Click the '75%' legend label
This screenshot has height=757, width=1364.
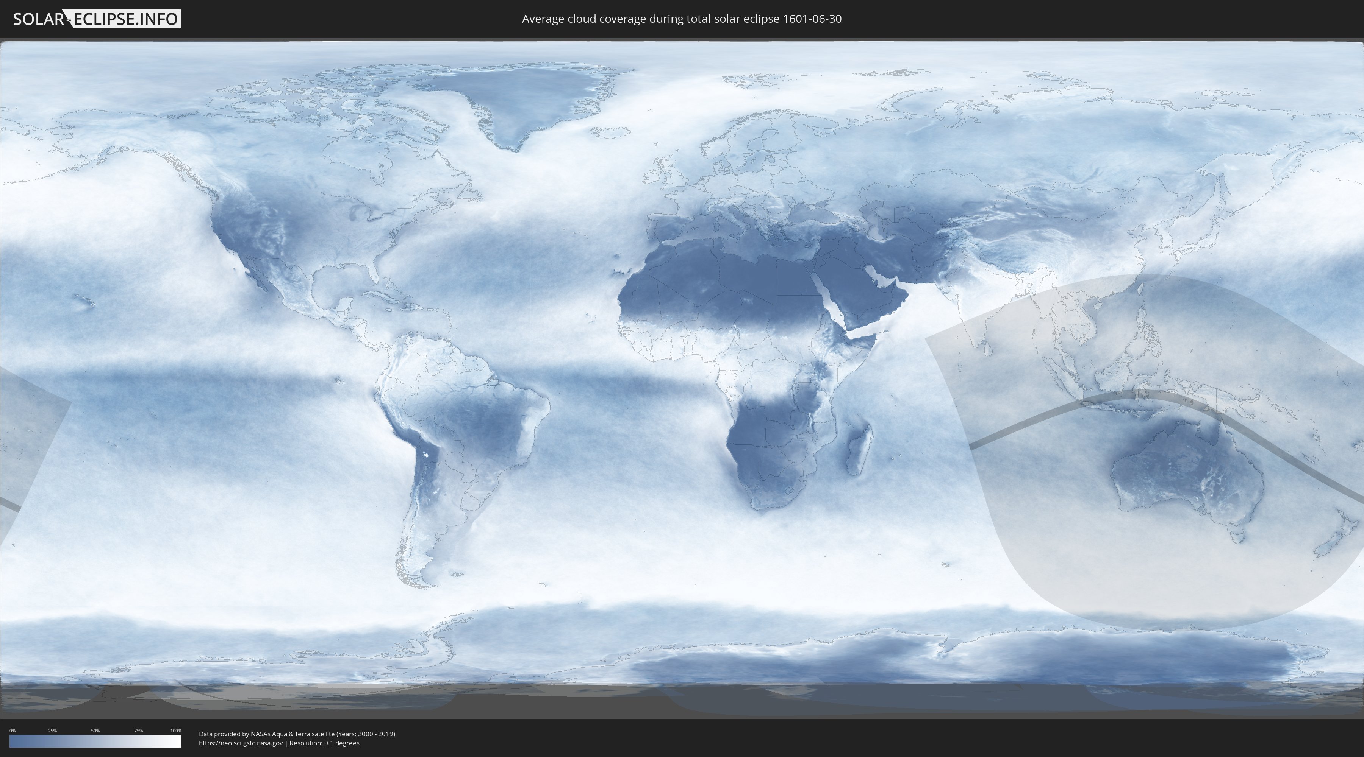[x=138, y=731]
